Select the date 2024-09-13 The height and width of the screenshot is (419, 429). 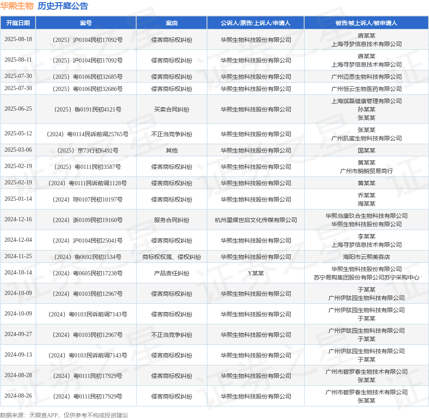coord(18,355)
